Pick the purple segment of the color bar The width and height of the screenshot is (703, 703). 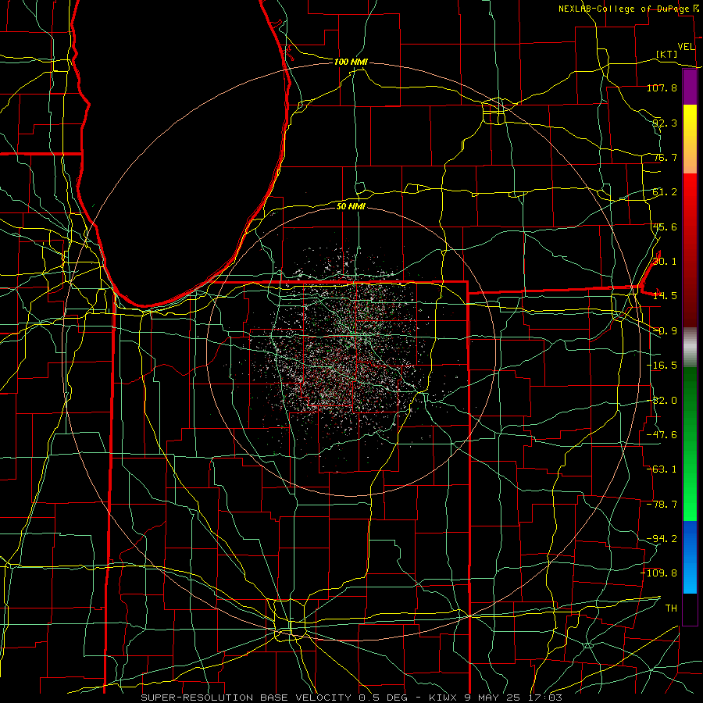click(x=690, y=87)
